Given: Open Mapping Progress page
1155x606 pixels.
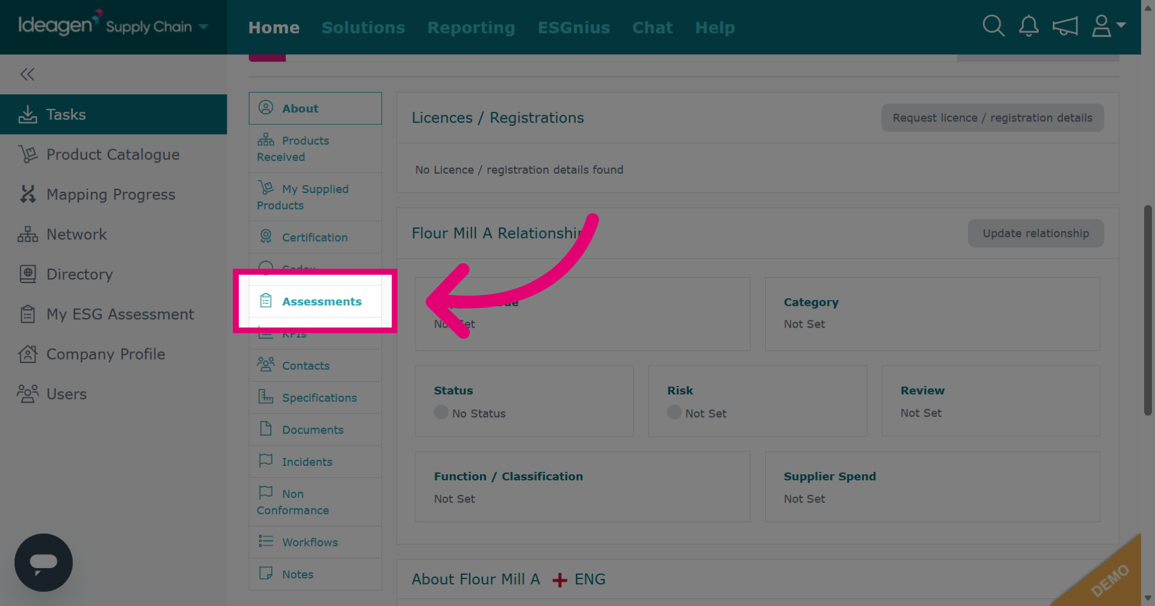Looking at the screenshot, I should point(113,194).
